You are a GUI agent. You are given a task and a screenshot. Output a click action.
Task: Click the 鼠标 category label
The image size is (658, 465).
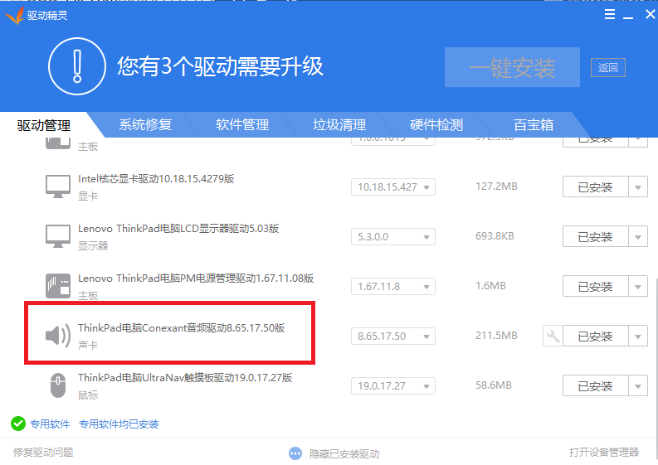pos(88,395)
